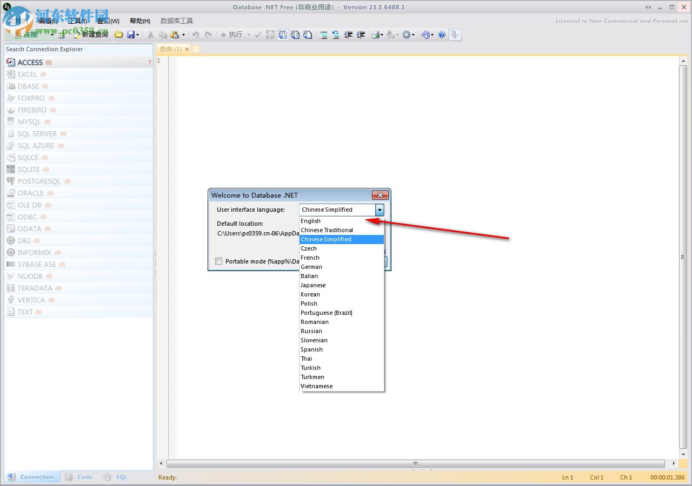
Task: Choose Korean from the language list
Action: click(342, 294)
